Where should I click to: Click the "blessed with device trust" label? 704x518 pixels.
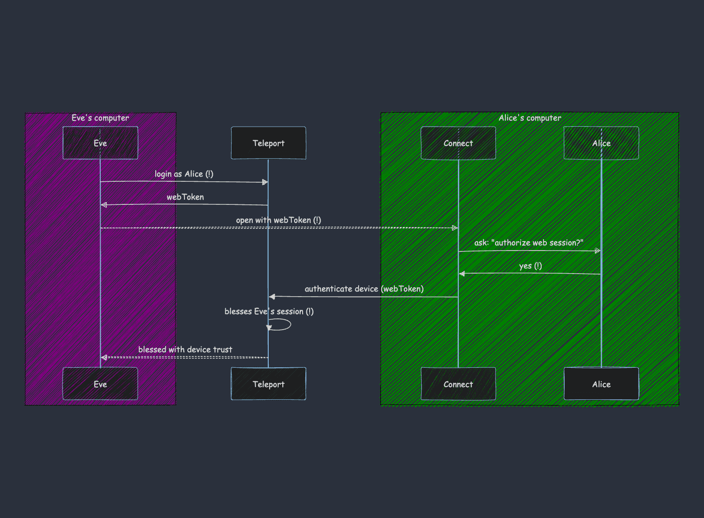point(185,349)
